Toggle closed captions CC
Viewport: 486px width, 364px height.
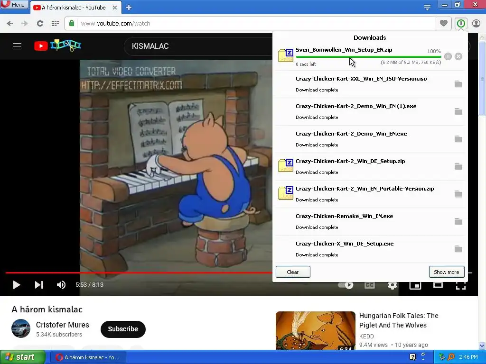[x=369, y=285]
